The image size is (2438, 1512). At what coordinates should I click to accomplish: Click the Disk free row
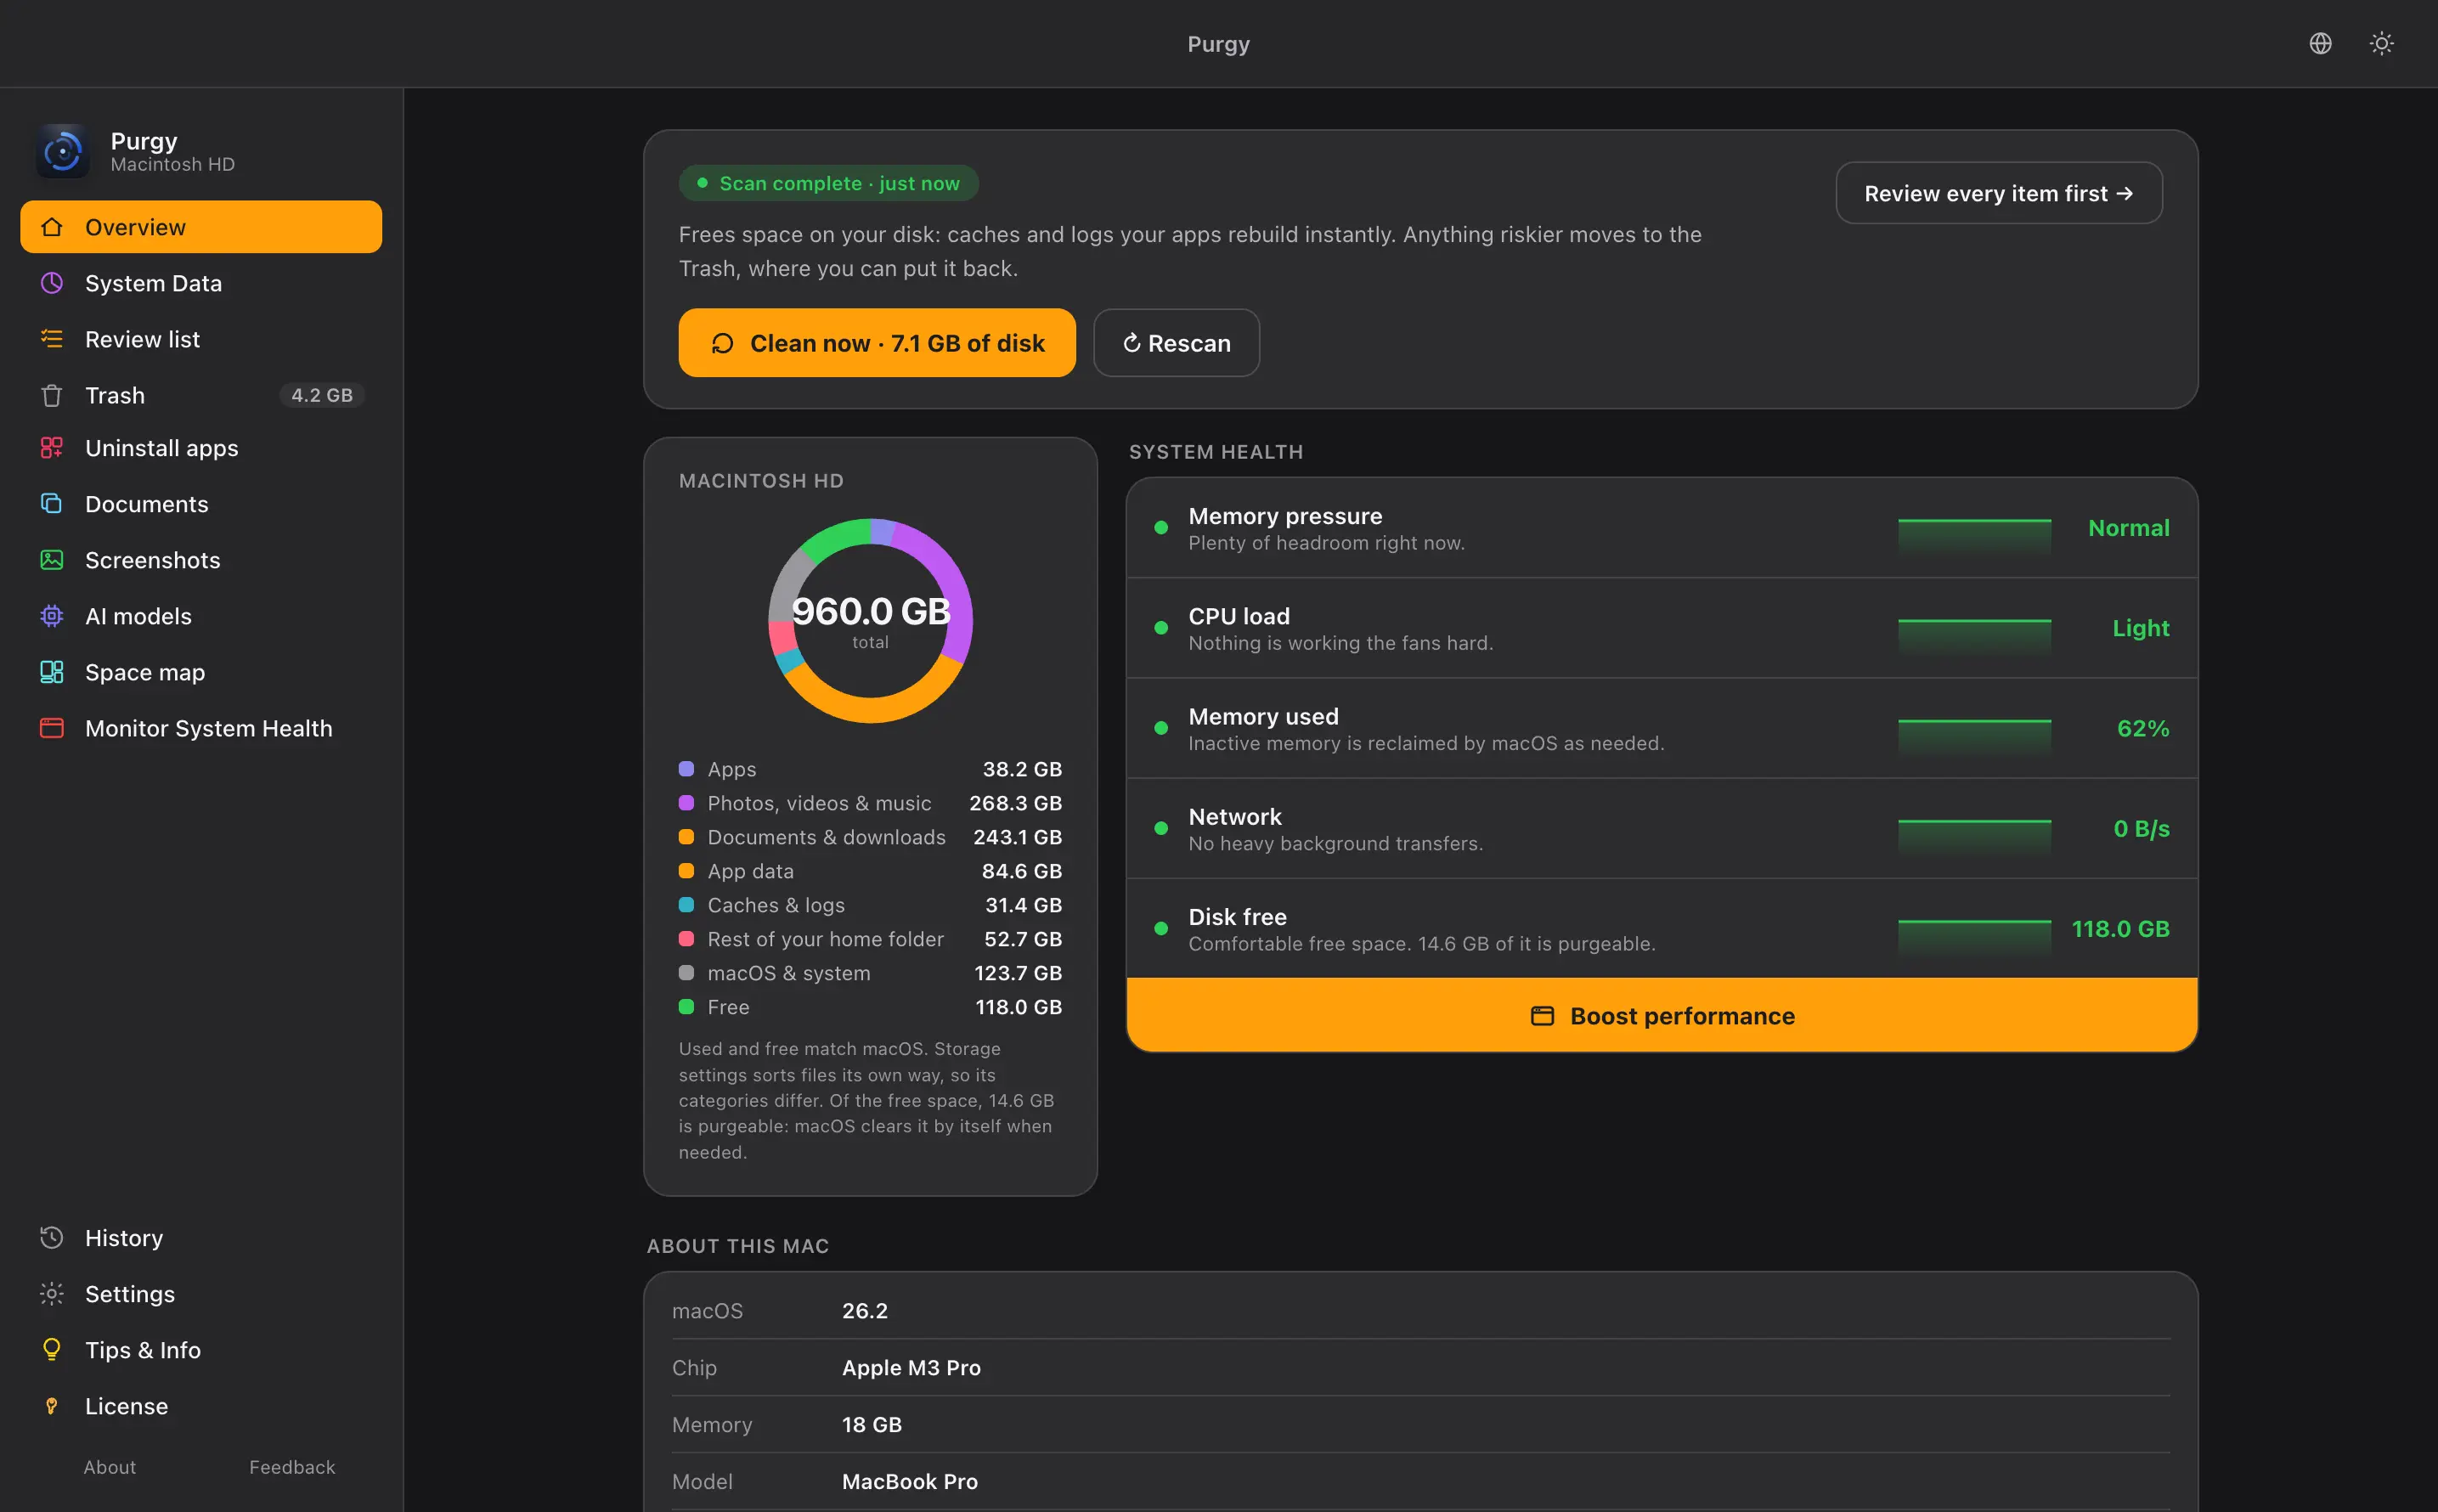1661,929
